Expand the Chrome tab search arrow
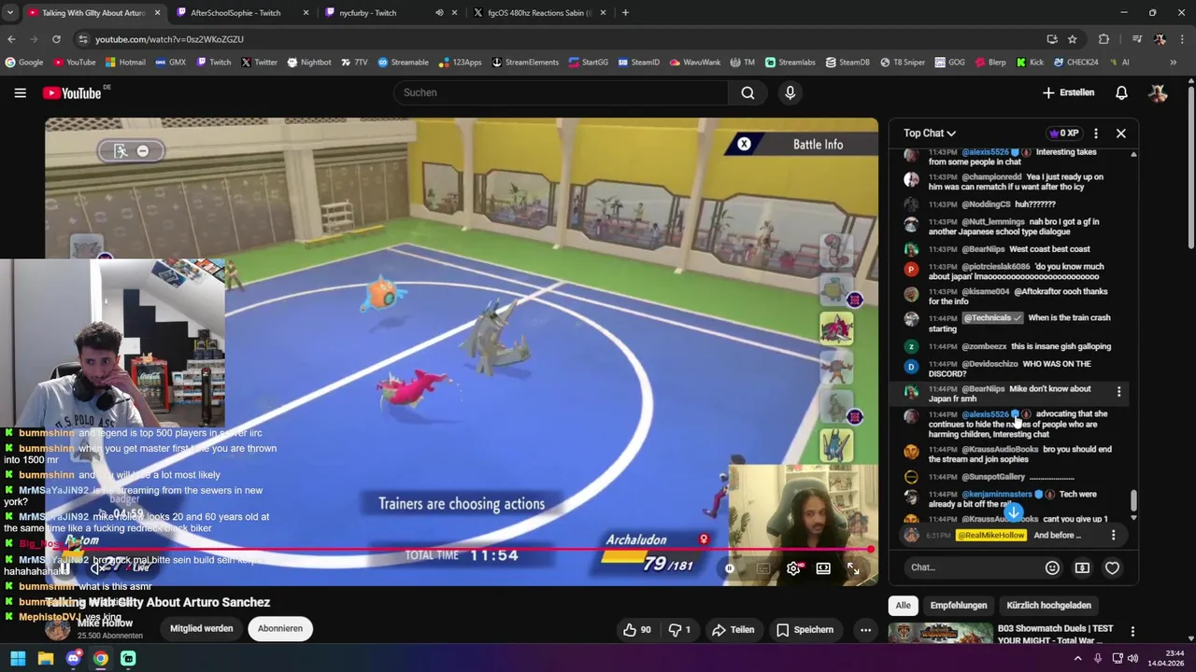Image resolution: width=1196 pixels, height=672 pixels. (x=9, y=13)
